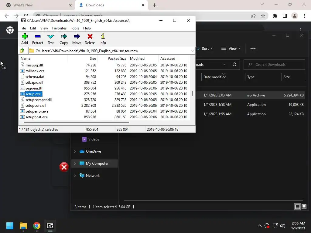The image size is (311, 233).
Task: Open a new Chrome tab
Action: pyautogui.click(x=155, y=5)
